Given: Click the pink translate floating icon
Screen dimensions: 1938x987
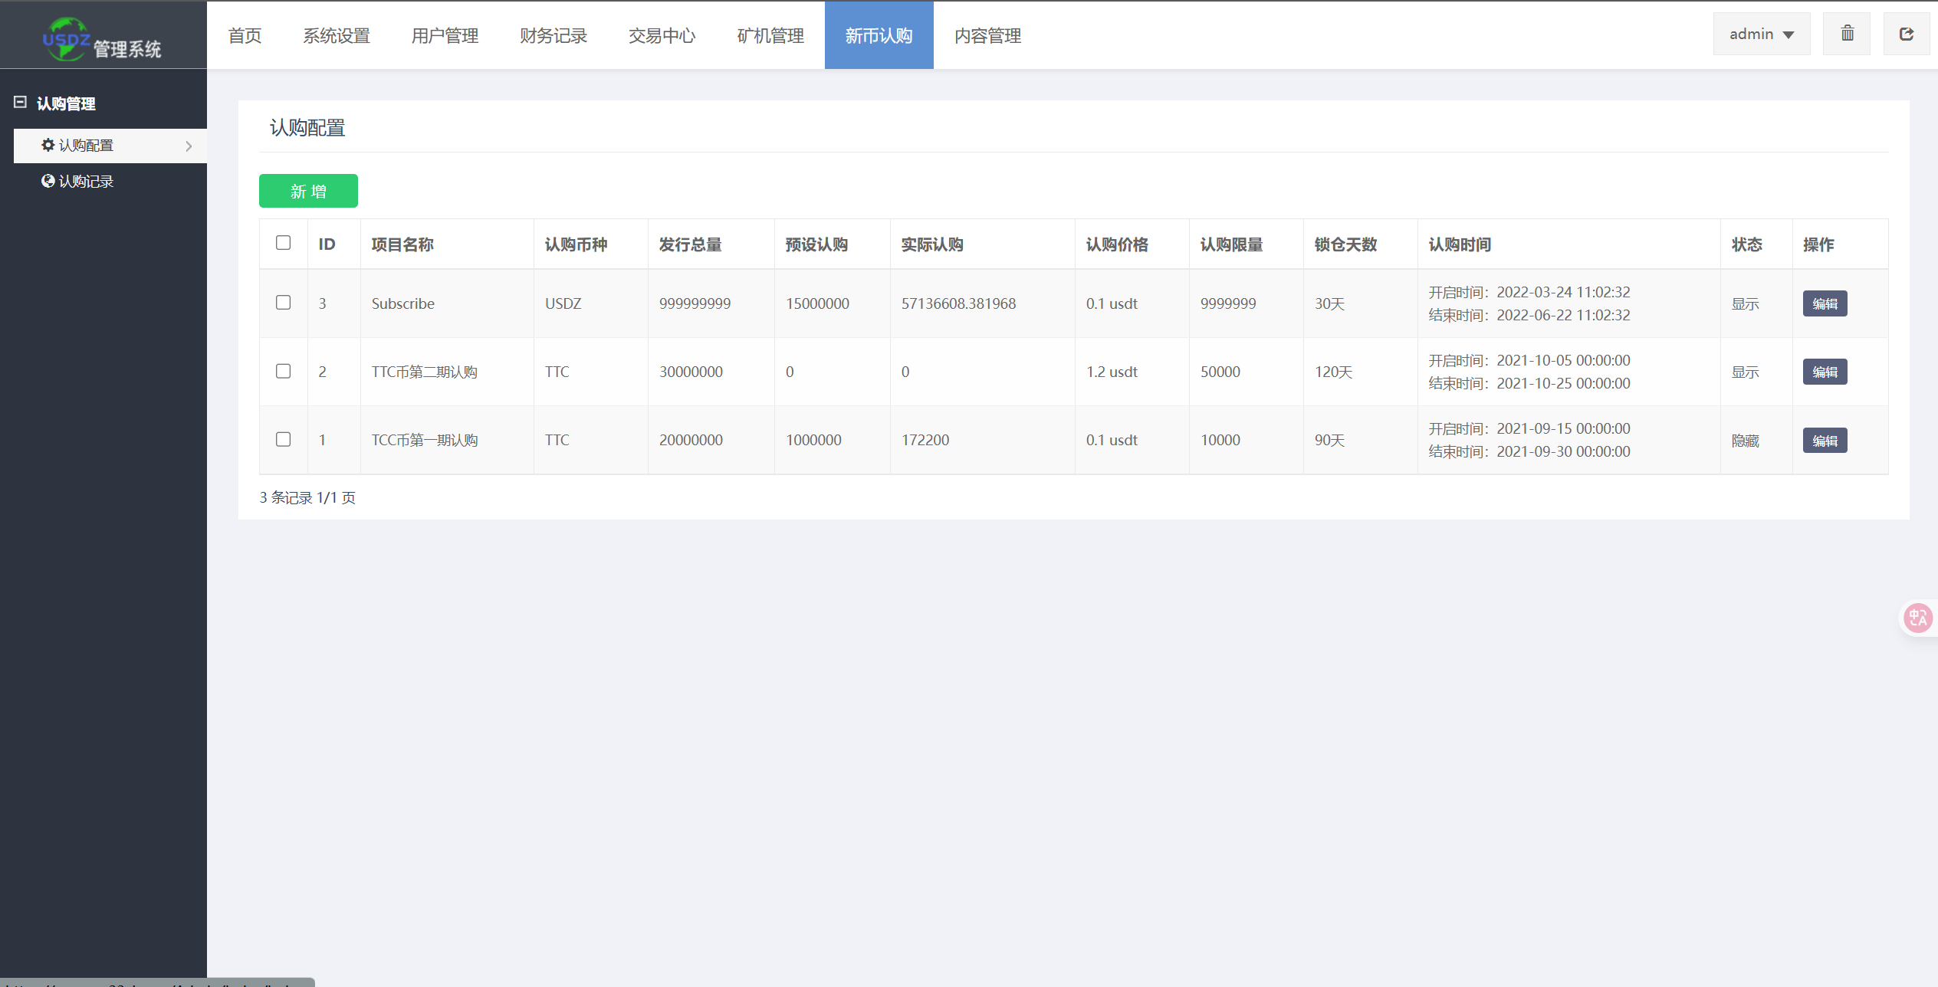Looking at the screenshot, I should click(1917, 618).
